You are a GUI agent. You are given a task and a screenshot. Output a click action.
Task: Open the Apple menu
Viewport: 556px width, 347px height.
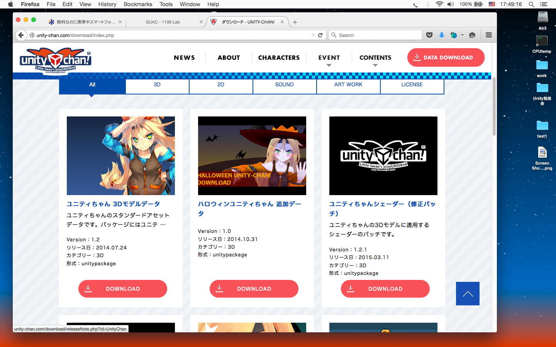(x=10, y=4)
